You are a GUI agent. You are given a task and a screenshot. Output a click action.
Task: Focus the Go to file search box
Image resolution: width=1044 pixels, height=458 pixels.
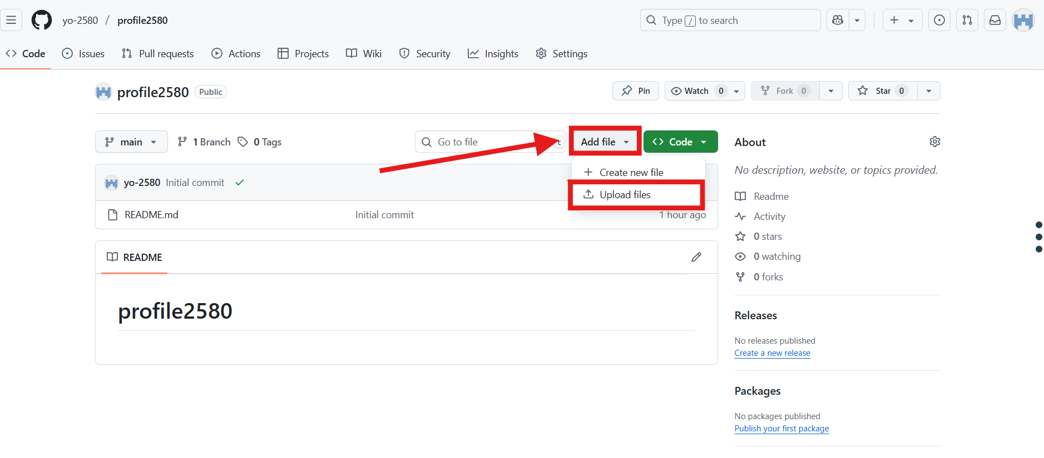tap(490, 142)
